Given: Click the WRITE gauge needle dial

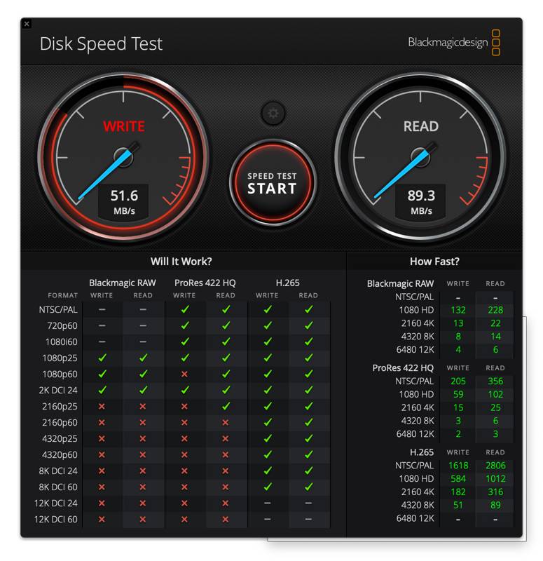Looking at the screenshot, I should coord(123,156).
